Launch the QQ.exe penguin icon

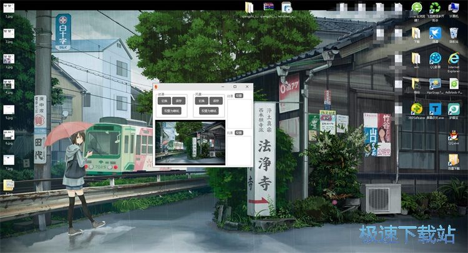(454, 137)
